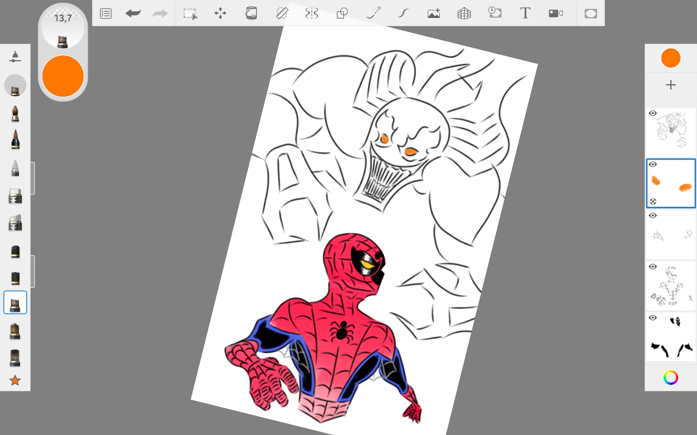Hide the top Venom sketch layer
697x435 pixels.
click(x=653, y=113)
